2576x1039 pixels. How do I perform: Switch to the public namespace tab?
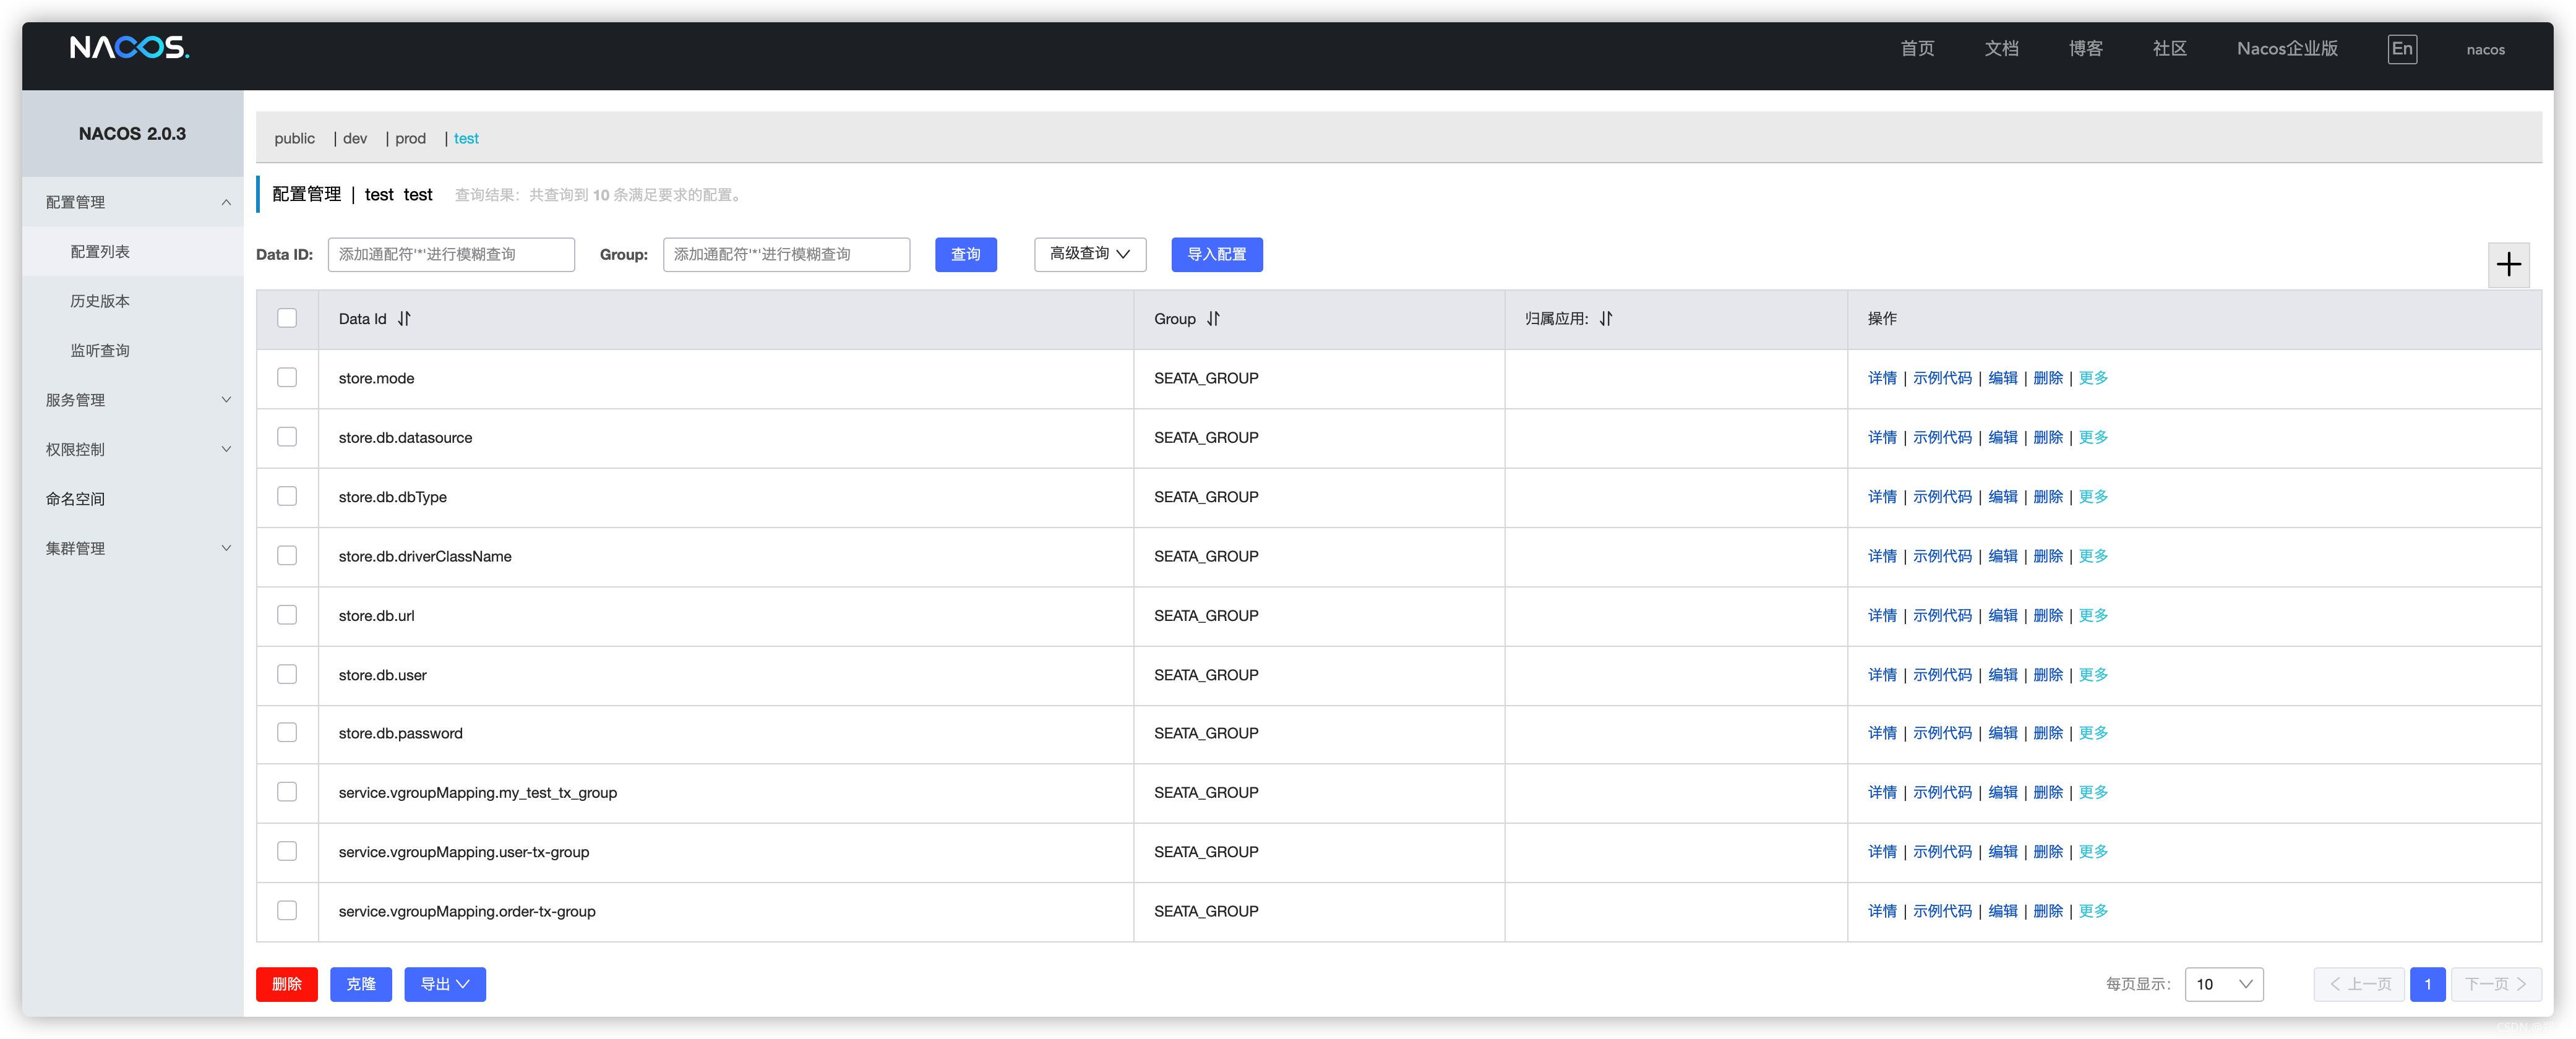click(x=294, y=138)
